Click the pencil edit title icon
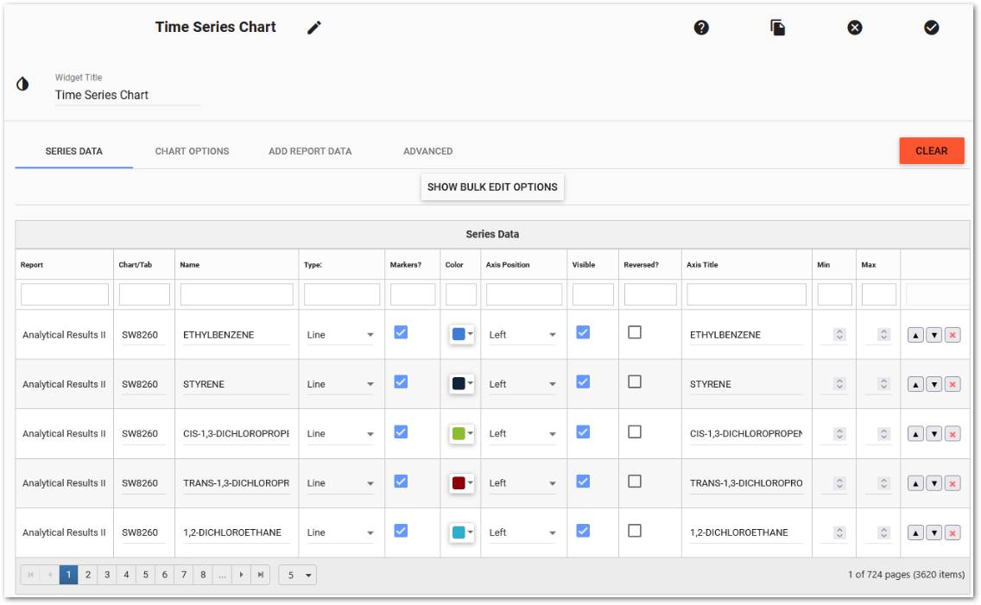 pyautogui.click(x=314, y=28)
